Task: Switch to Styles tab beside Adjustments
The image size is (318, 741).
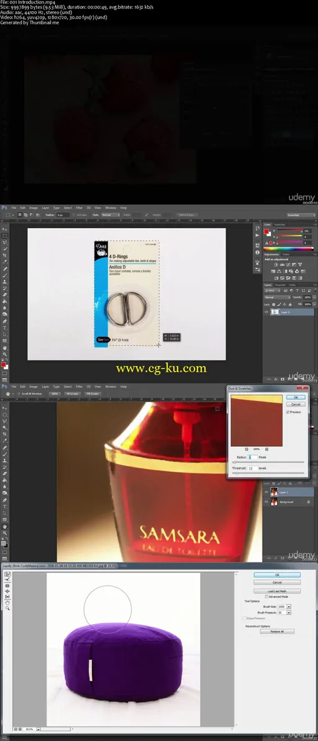Action: coord(286,255)
